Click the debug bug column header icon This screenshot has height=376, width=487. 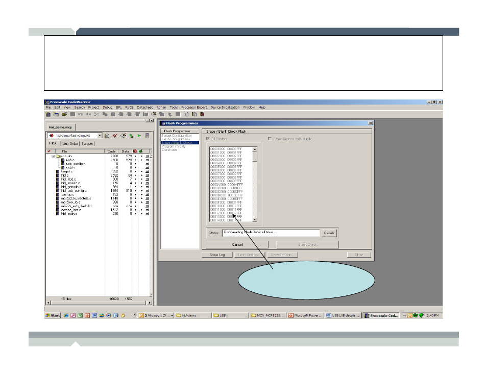(135, 151)
